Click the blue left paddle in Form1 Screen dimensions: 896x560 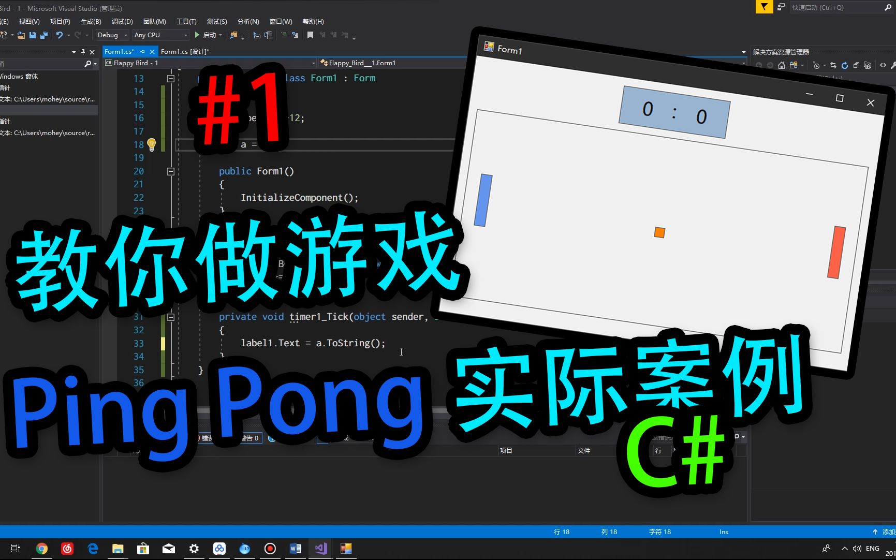click(483, 200)
